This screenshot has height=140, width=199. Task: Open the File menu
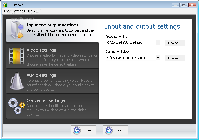pos(6,11)
